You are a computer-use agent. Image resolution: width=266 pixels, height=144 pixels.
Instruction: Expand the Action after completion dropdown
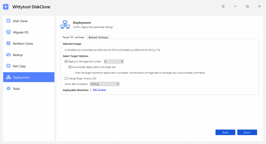(x=105, y=84)
